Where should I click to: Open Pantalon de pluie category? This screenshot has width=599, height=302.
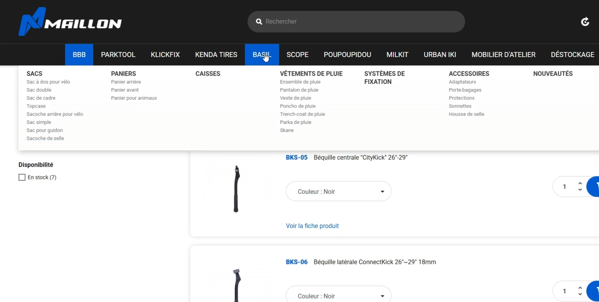[299, 90]
